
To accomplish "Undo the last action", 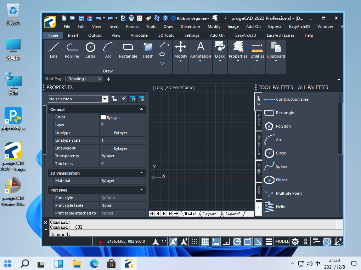I will click(98, 18).
